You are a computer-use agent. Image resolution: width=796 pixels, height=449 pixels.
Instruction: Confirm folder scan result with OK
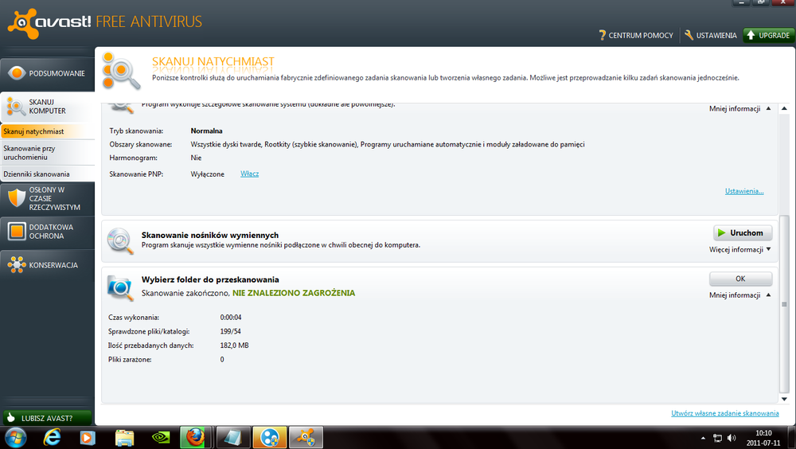click(x=740, y=279)
